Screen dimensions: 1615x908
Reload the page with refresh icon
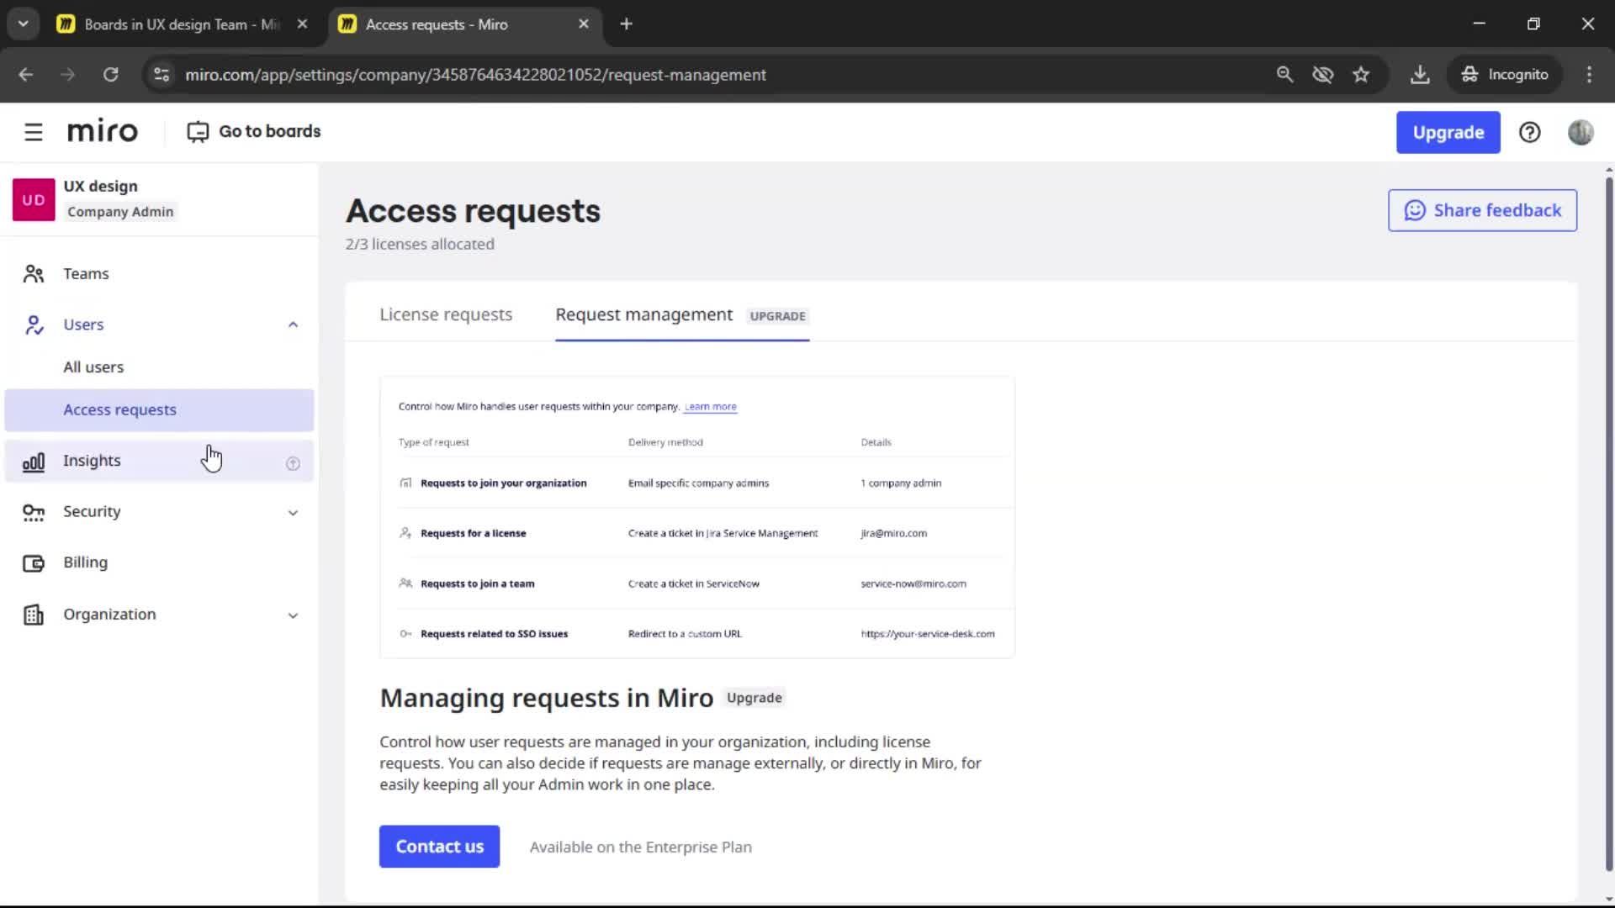[110, 75]
